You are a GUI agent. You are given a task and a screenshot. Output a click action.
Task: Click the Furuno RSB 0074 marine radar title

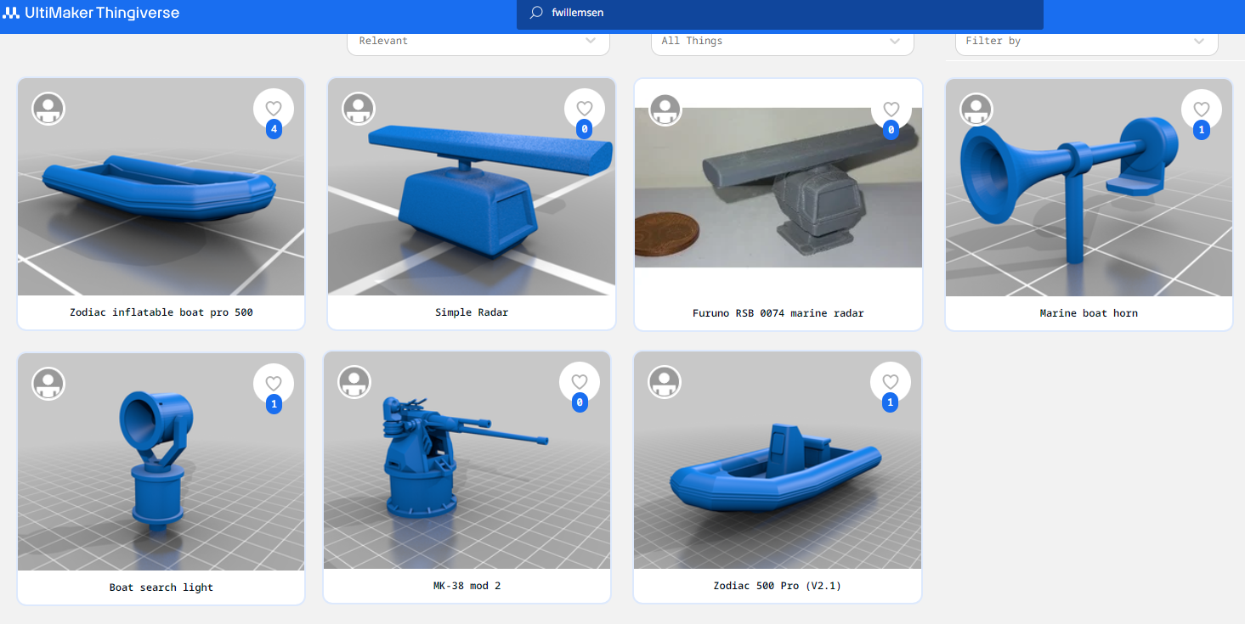pos(778,313)
